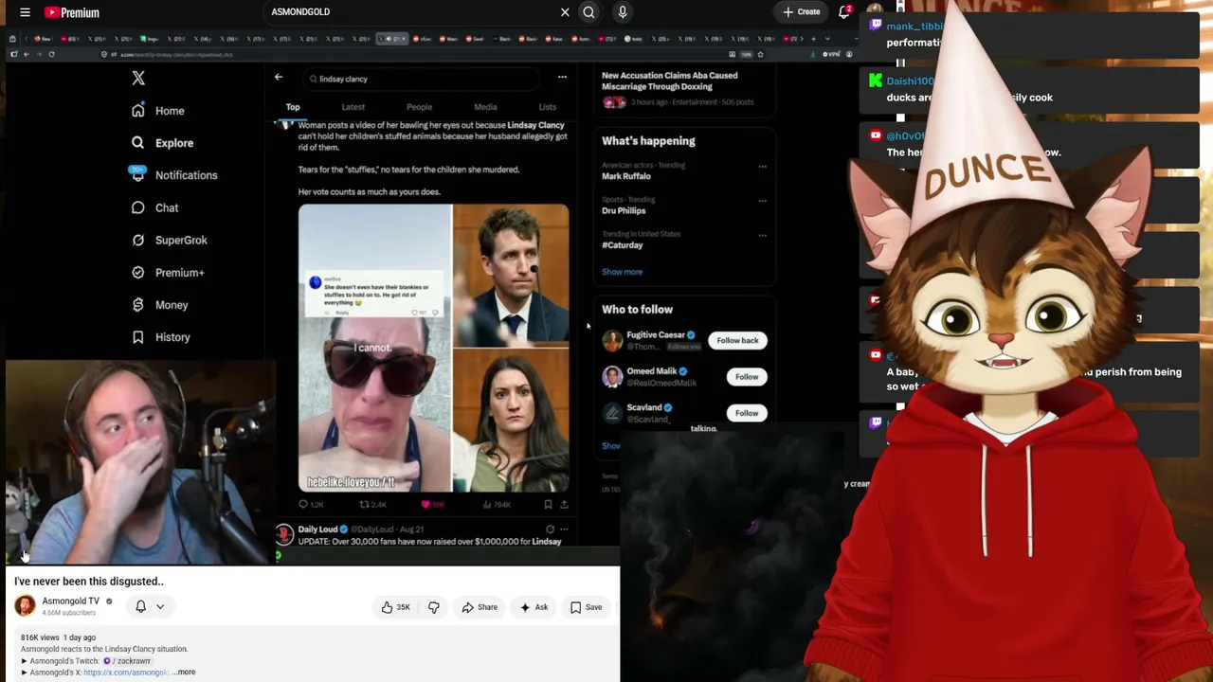The height and width of the screenshot is (682, 1213).
Task: Open more options for #Caturday trend
Action: [x=762, y=235]
